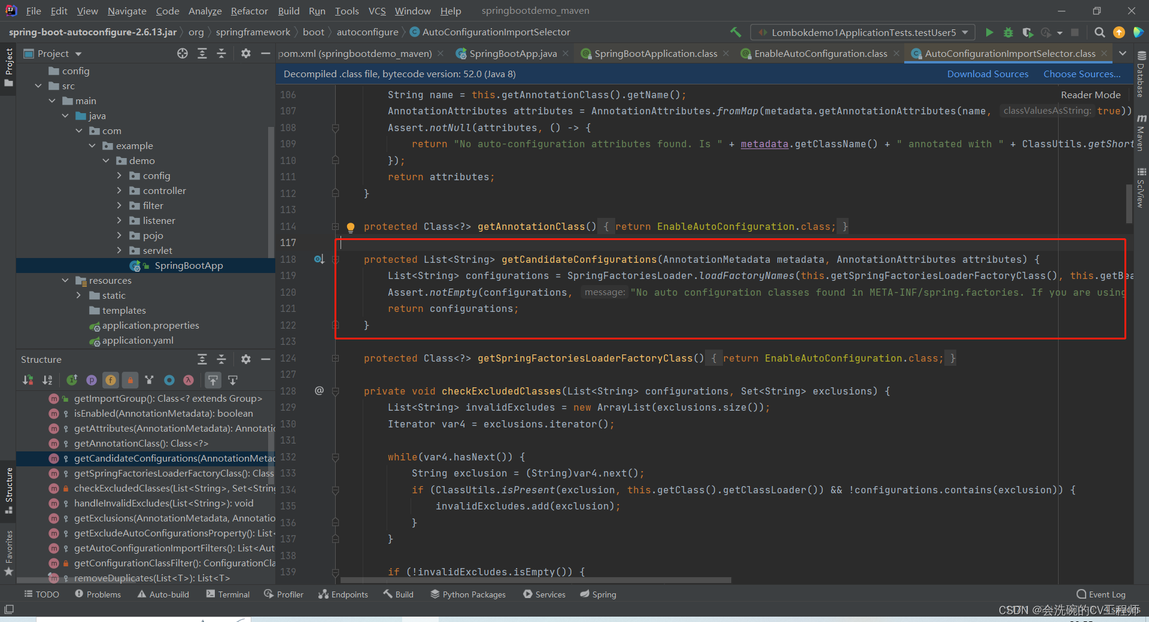Close the SpringBootApplication.class tab
Viewport: 1149px width, 622px height.
coord(726,54)
